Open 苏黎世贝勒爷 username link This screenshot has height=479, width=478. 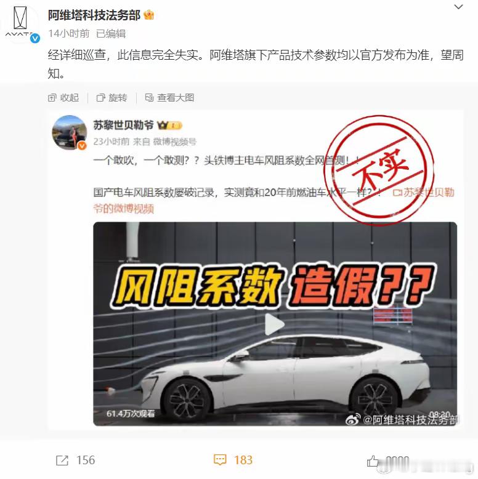(123, 125)
